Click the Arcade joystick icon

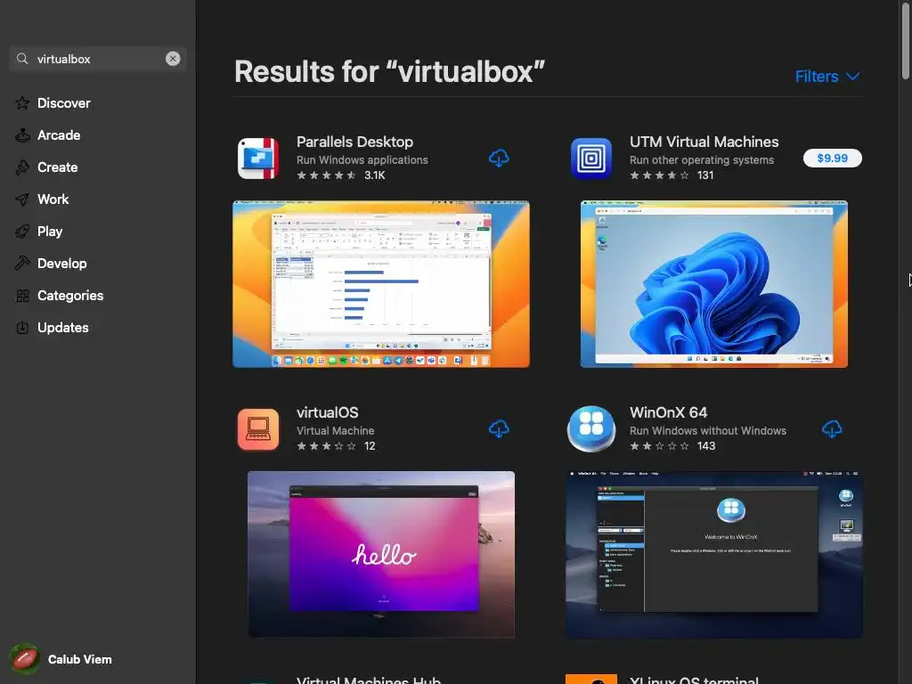22,135
